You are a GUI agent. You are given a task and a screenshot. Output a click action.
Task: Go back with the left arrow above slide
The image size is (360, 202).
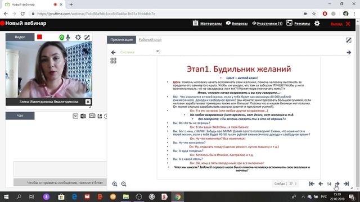tap(113, 52)
